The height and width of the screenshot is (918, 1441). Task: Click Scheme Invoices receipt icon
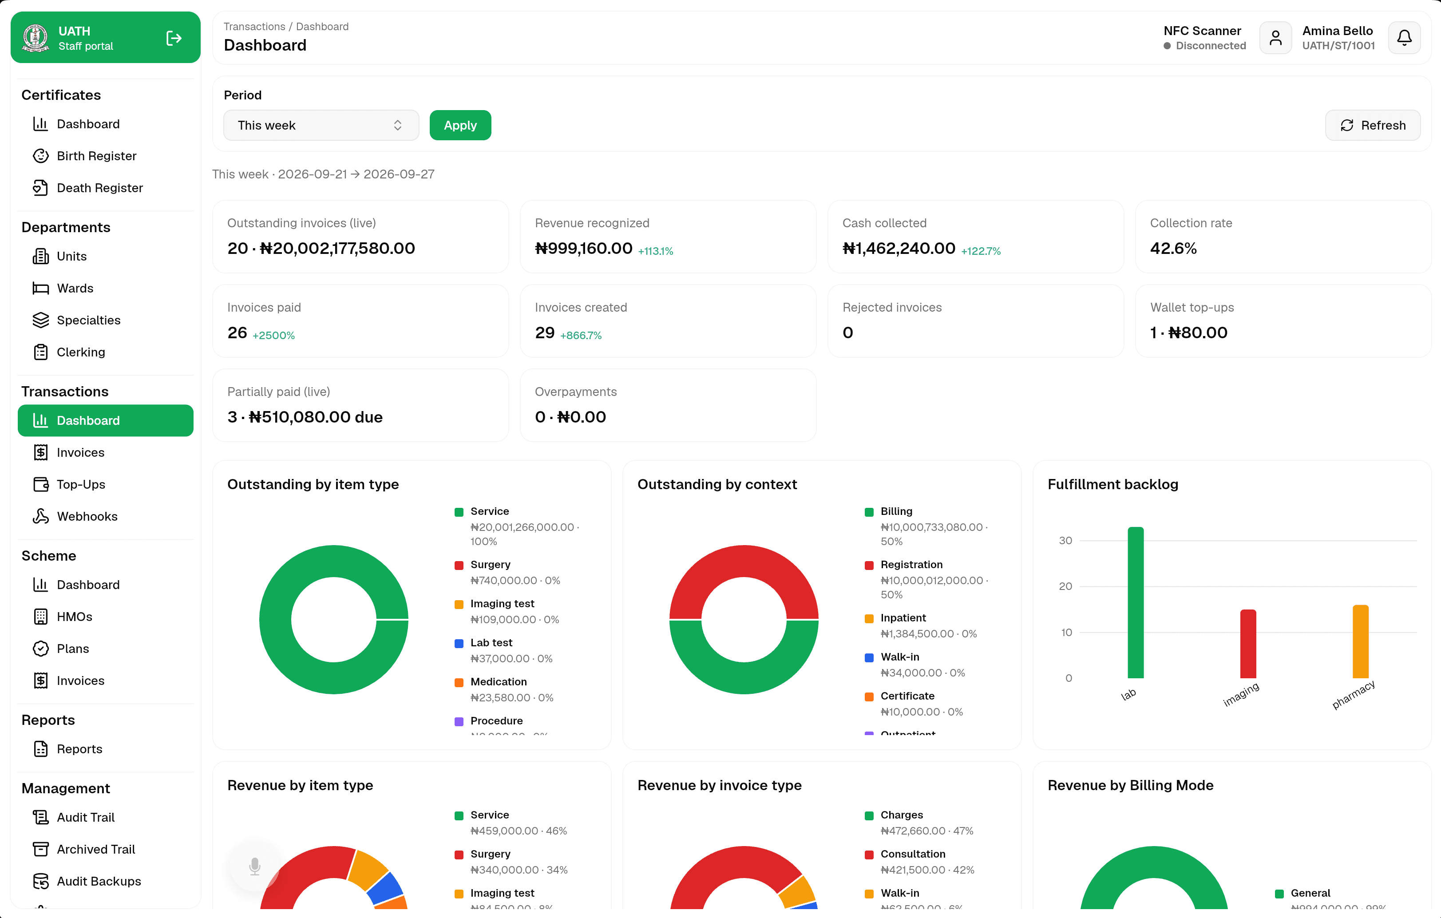[x=41, y=681]
